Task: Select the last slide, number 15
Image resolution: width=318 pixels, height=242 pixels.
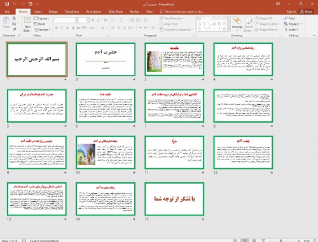Action: pyautogui.click(x=174, y=199)
